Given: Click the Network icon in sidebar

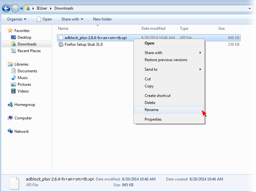Looking at the screenshot, I should coord(10,131).
